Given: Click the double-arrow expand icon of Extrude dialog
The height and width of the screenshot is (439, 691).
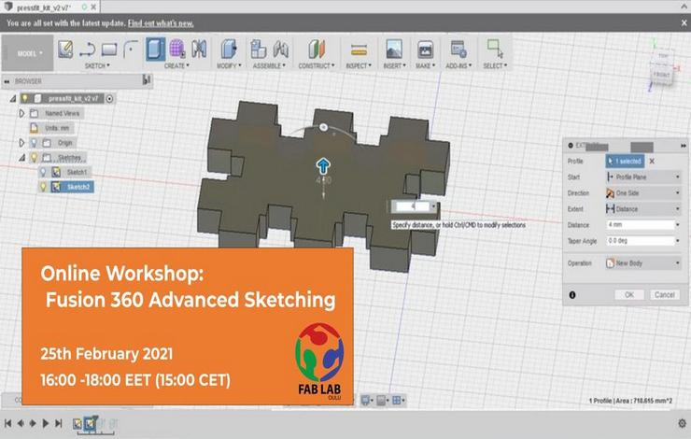Looking at the screenshot, I should click(684, 146).
